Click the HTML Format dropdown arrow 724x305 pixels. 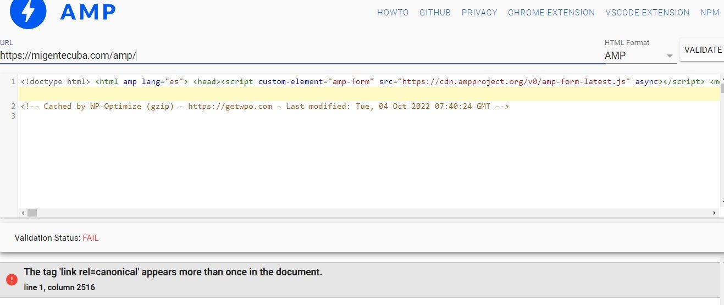tap(669, 56)
